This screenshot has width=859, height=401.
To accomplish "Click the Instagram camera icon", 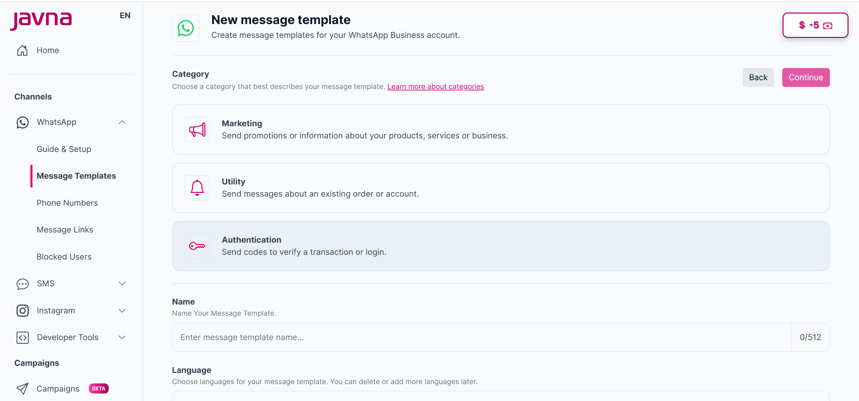I will (x=22, y=310).
